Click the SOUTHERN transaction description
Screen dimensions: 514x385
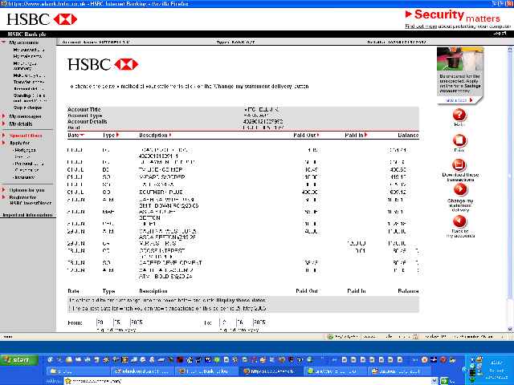(x=161, y=192)
